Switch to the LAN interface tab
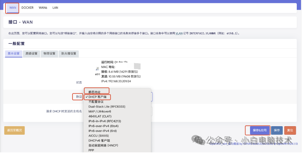This screenshot has height=153, width=302. point(55,8)
